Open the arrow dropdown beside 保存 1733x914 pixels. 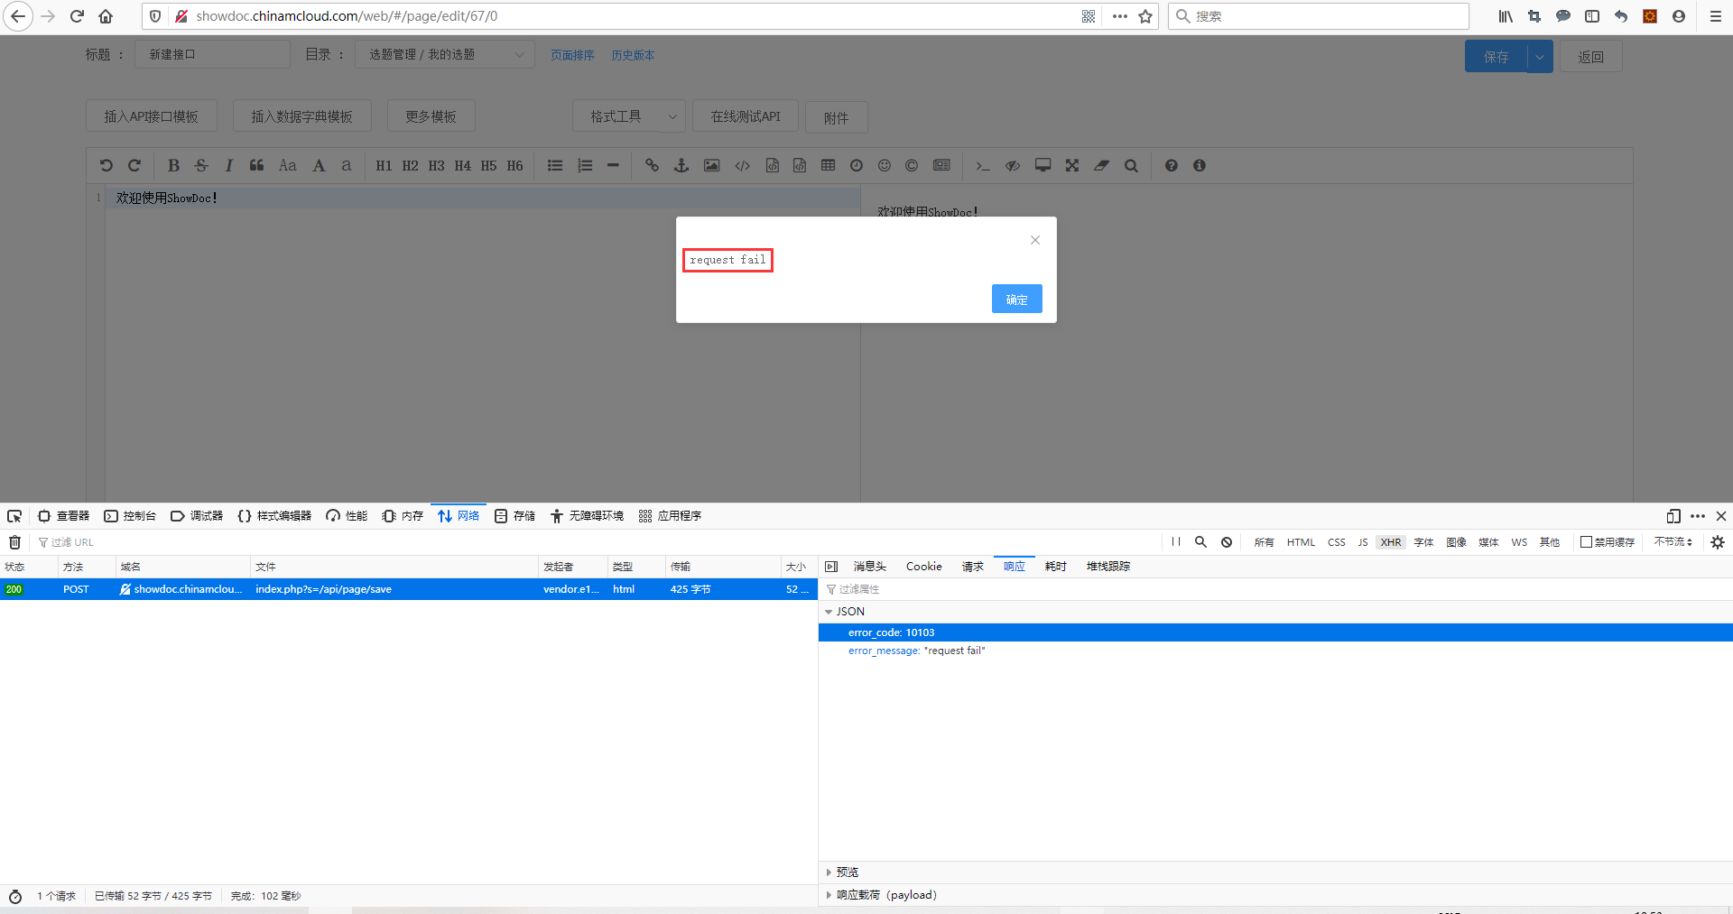[1540, 57]
